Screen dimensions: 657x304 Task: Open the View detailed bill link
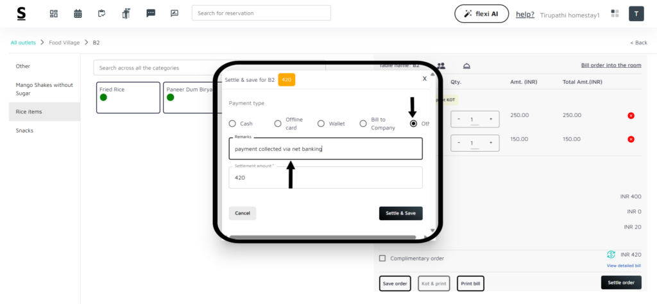(623, 266)
